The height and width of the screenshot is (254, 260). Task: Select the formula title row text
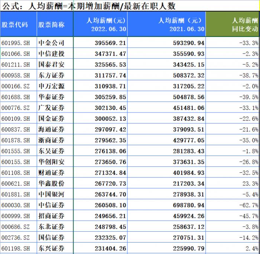(89, 6)
